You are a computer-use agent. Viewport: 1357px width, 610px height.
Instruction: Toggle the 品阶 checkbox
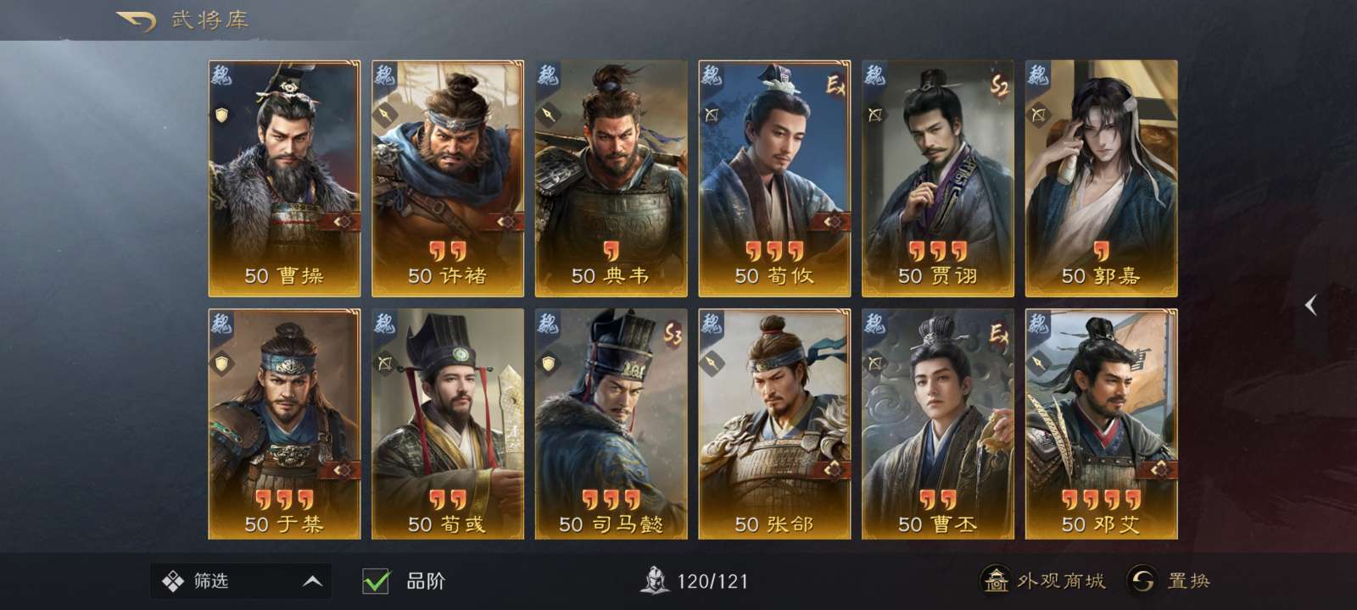[x=376, y=580]
